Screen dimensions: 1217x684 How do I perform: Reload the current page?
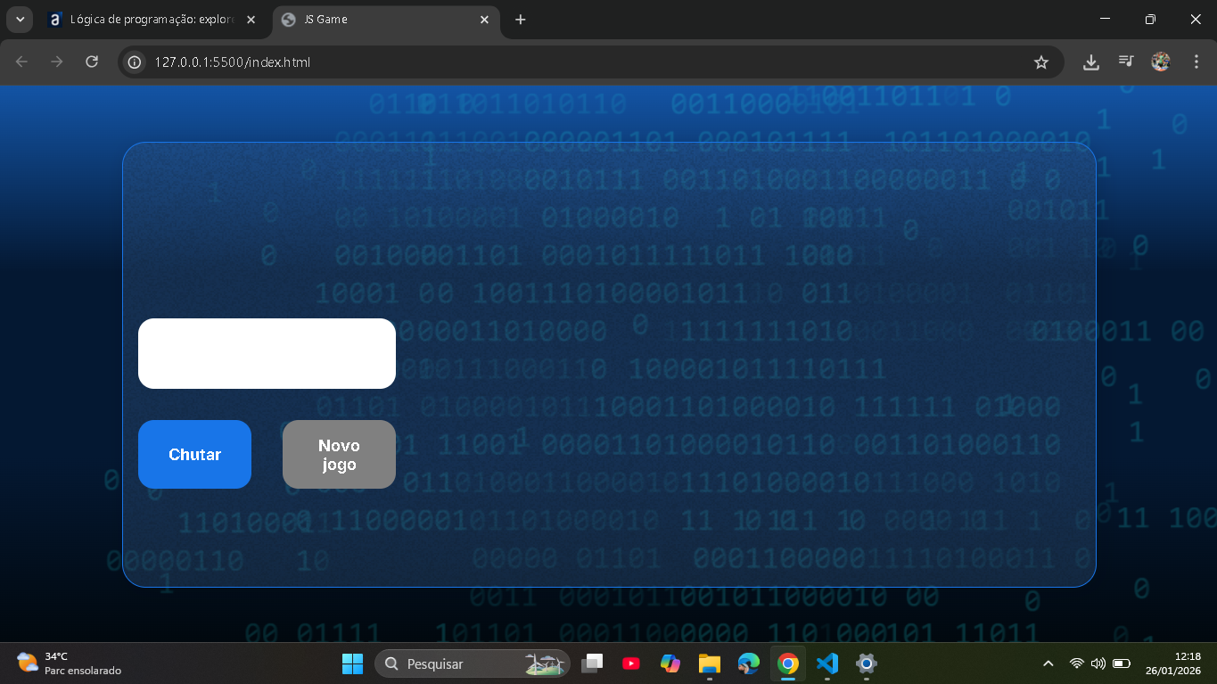point(92,62)
